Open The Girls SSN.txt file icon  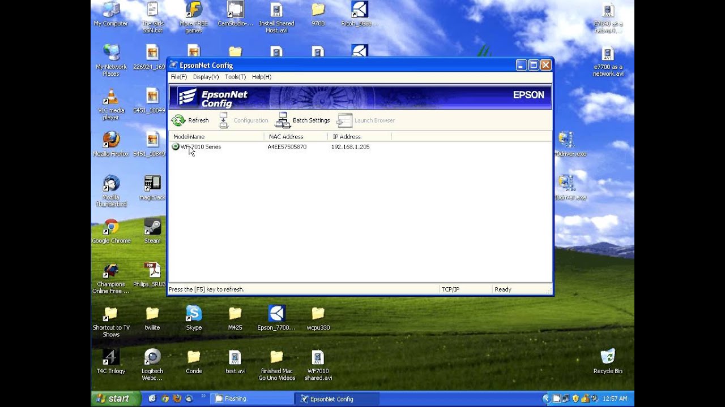(x=152, y=16)
